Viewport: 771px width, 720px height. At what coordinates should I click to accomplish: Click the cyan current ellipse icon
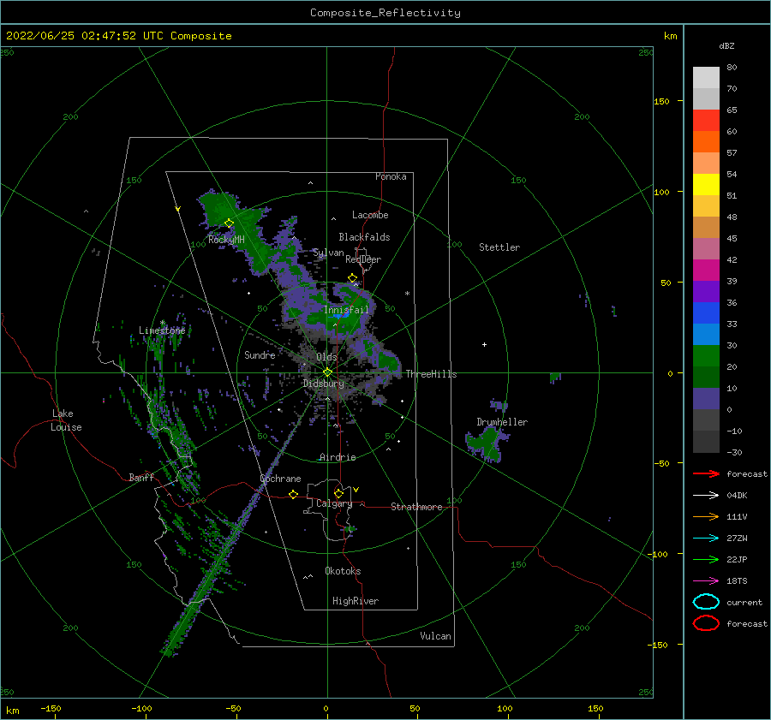(706, 602)
